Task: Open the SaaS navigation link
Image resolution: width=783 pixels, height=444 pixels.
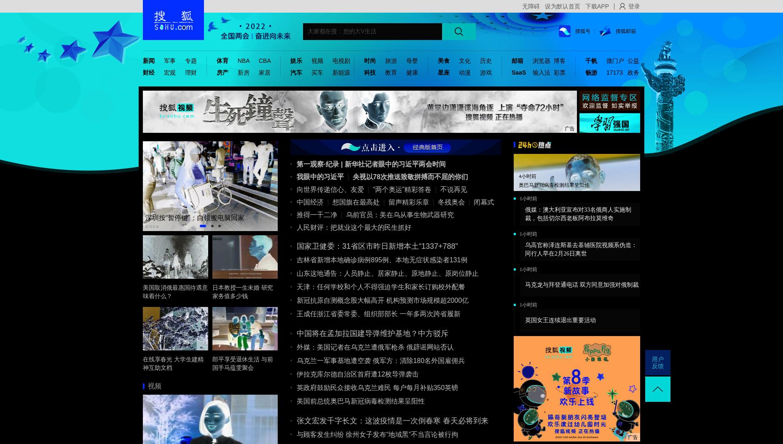Action: tap(519, 73)
